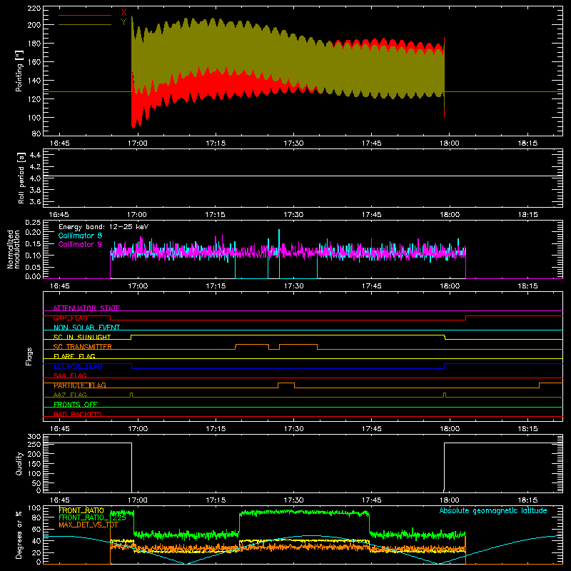Screen dimensions: 571x571
Task: Click the PARTICLE_FLAG label
Action: tap(80, 385)
